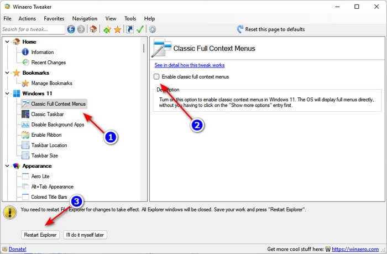Click the Restart Explorer button
This screenshot has width=387, height=254.
40,235
